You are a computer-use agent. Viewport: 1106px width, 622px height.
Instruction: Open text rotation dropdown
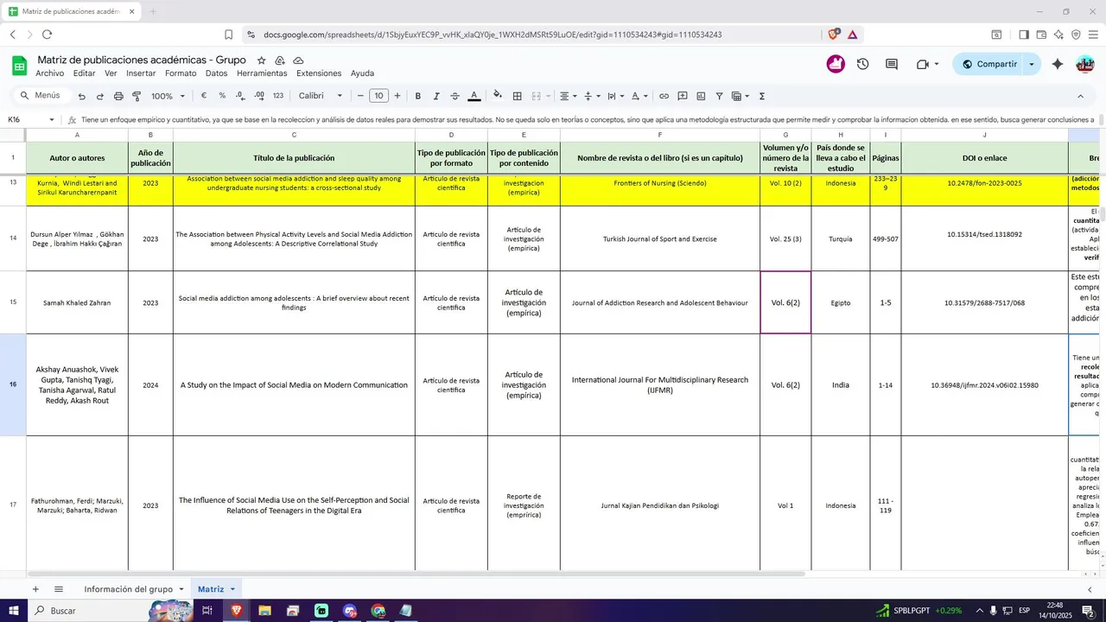click(639, 96)
